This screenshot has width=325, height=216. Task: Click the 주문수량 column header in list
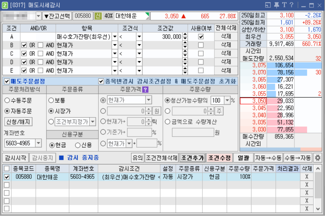click(239, 168)
